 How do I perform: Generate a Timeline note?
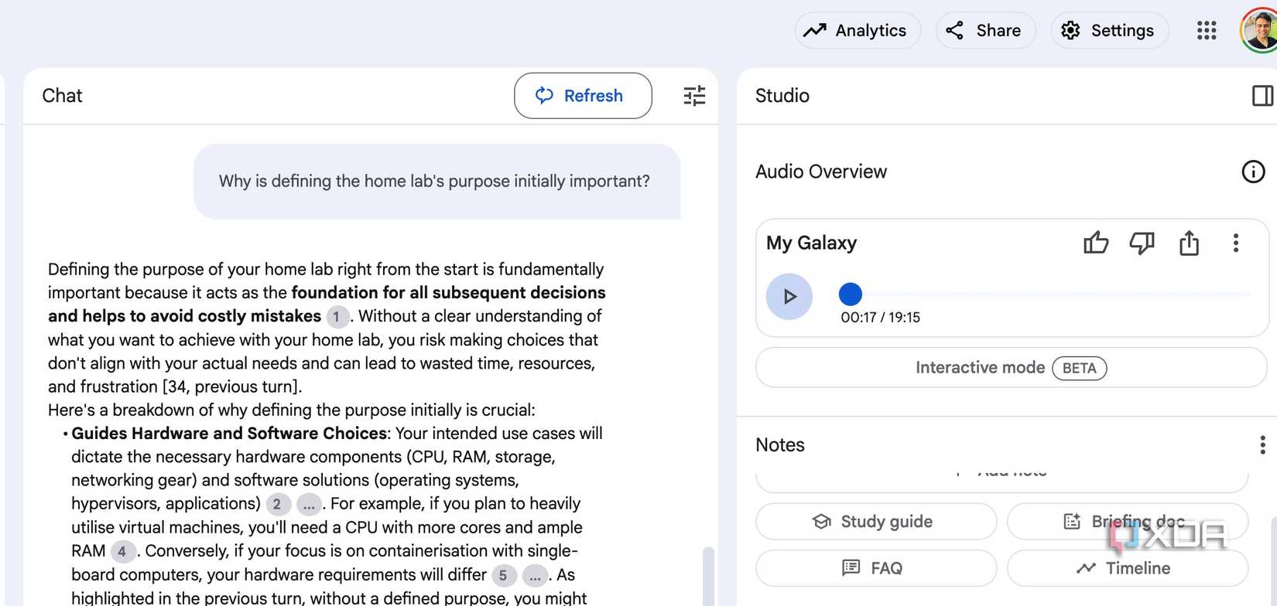[1128, 568]
